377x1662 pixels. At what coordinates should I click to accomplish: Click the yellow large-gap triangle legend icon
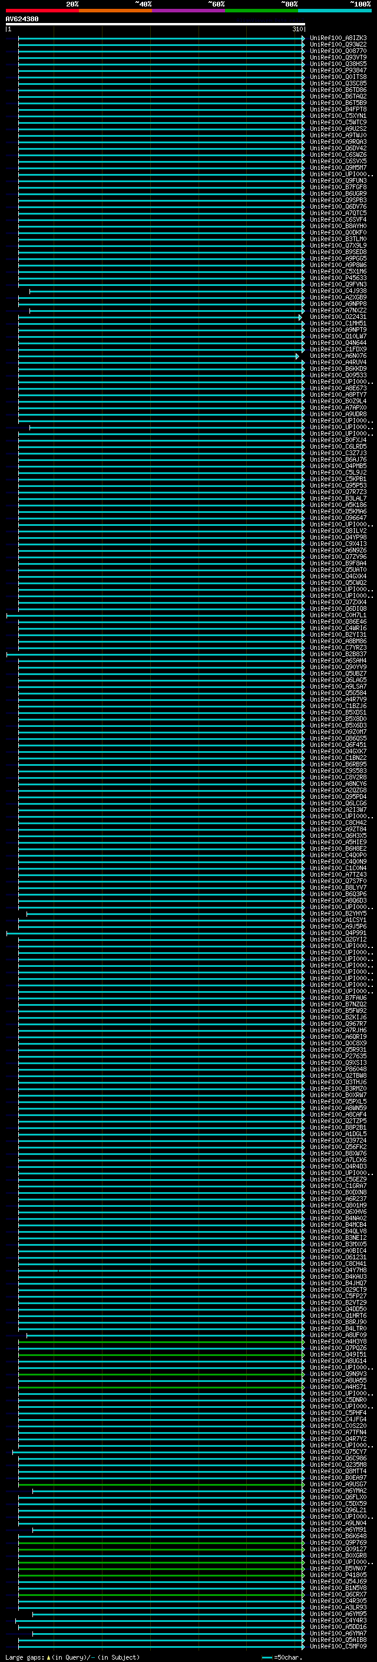pos(48,1657)
